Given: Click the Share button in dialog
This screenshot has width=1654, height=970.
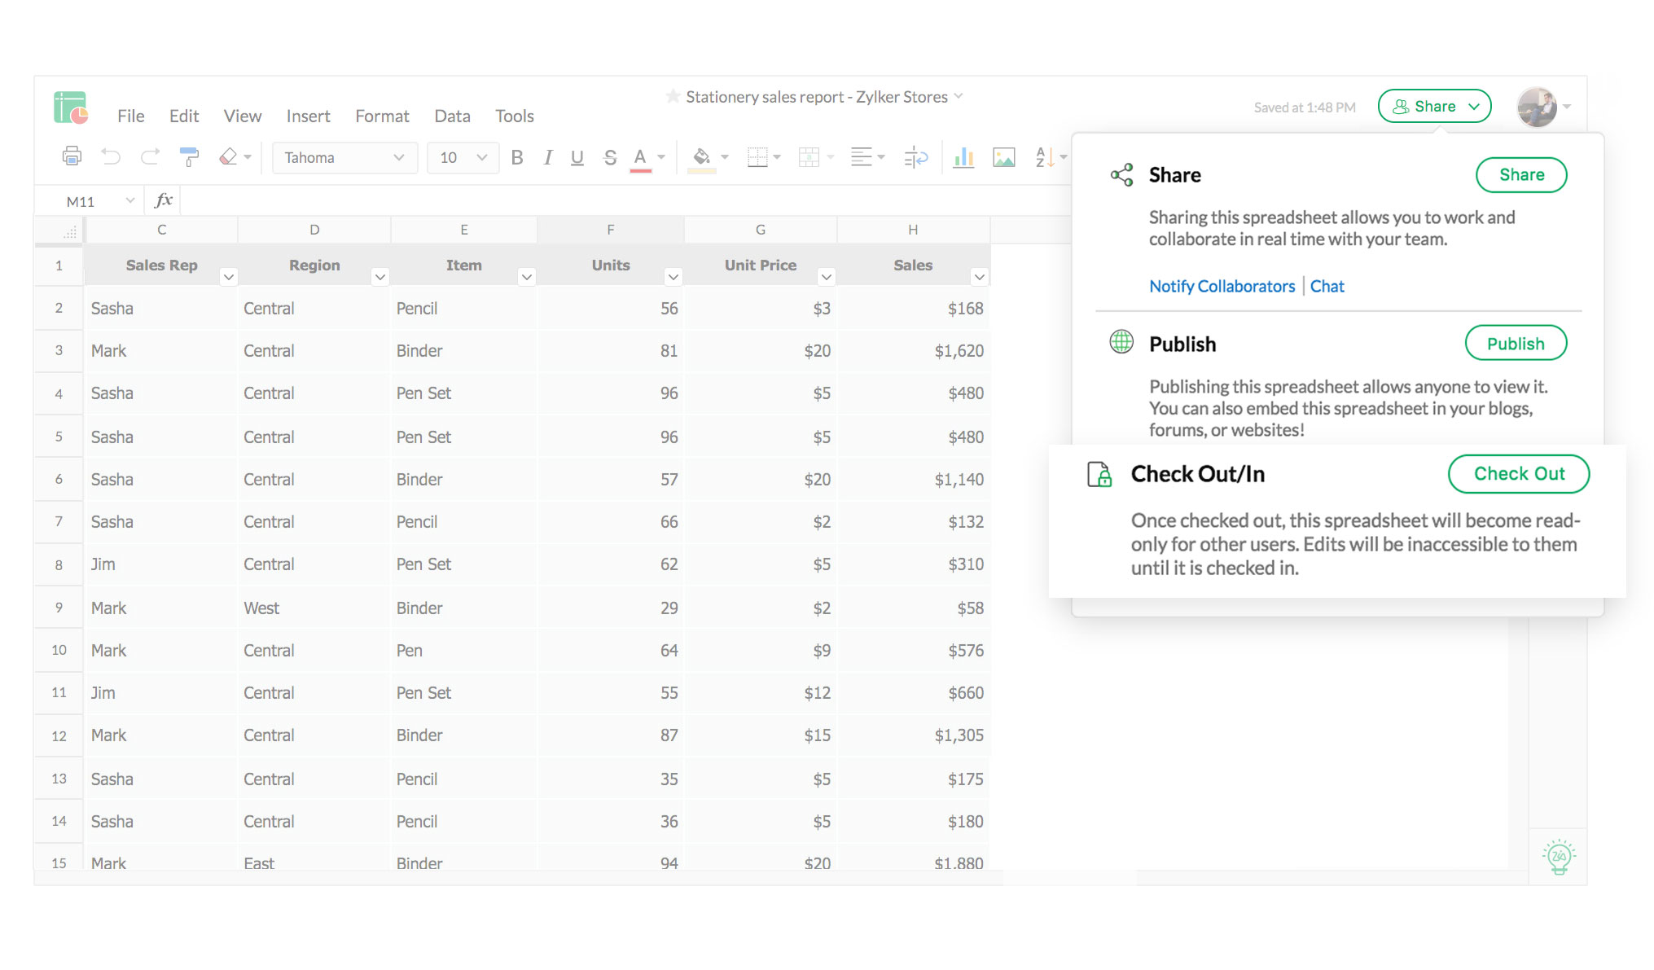Looking at the screenshot, I should pos(1521,174).
